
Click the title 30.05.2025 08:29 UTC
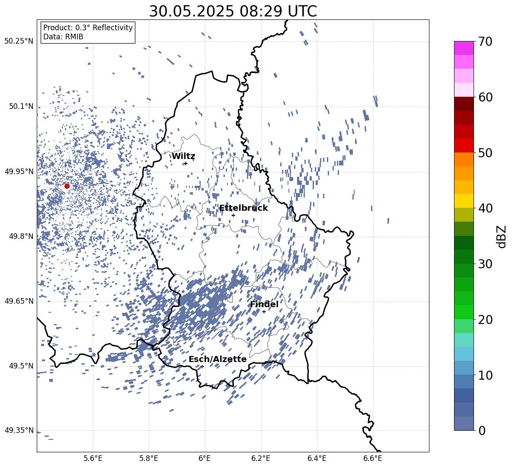pyautogui.click(x=233, y=11)
